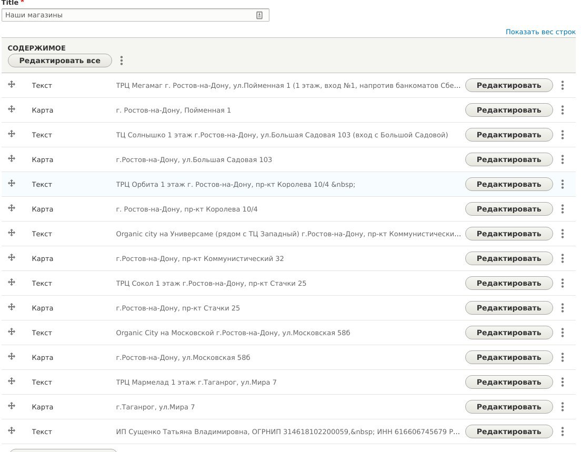Screen dimensions: 581x452
Task: Focus the Title field containing Наши магазины
Action: tap(135, 15)
